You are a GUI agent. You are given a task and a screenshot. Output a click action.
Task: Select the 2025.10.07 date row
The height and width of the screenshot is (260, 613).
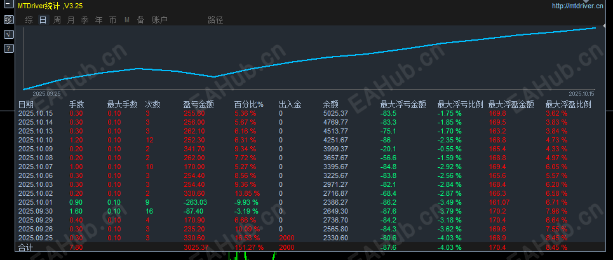coord(36,167)
